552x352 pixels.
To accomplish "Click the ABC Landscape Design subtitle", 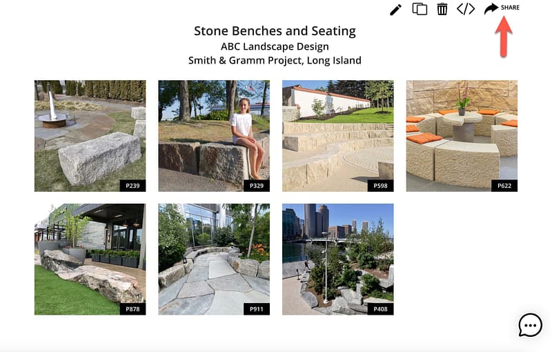I will [x=275, y=47].
